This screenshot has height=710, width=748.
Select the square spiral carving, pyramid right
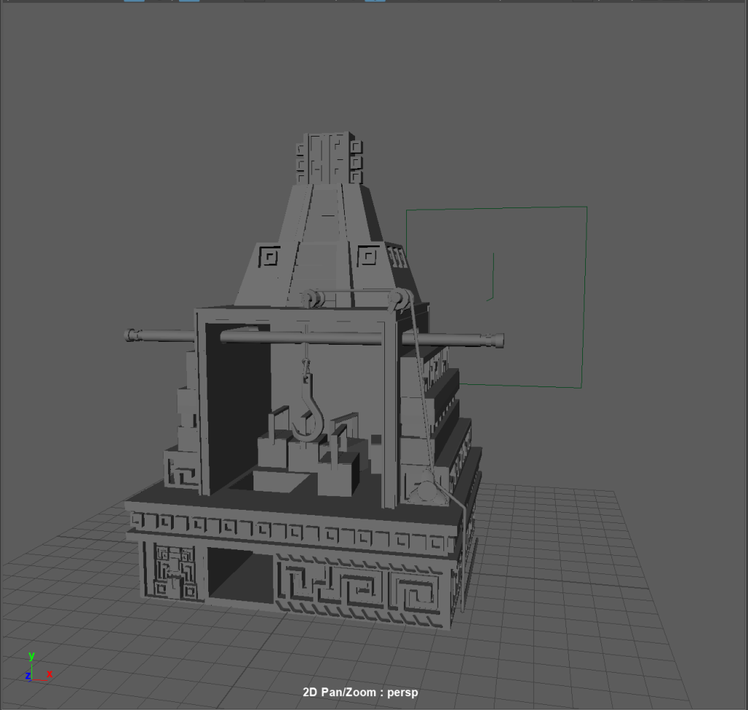click(x=368, y=256)
